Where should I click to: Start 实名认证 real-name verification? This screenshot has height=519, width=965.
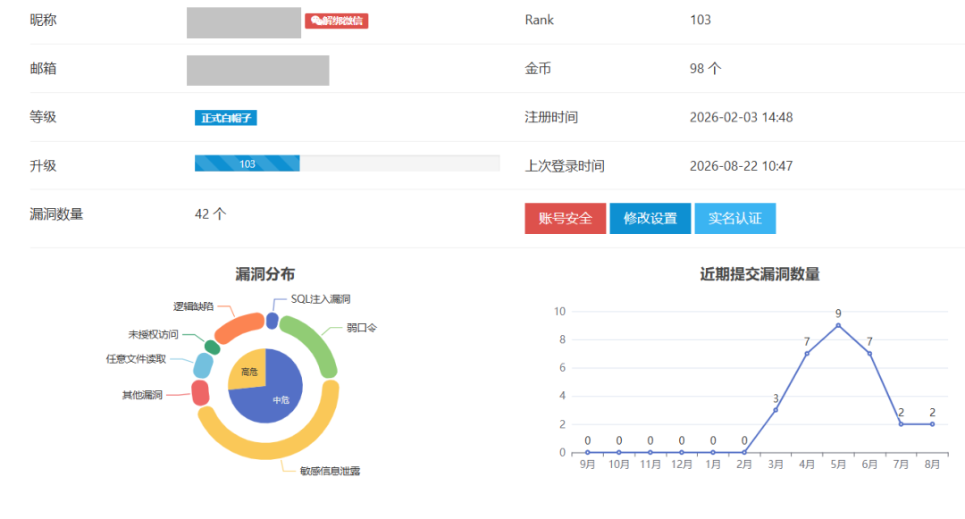pyautogui.click(x=734, y=218)
